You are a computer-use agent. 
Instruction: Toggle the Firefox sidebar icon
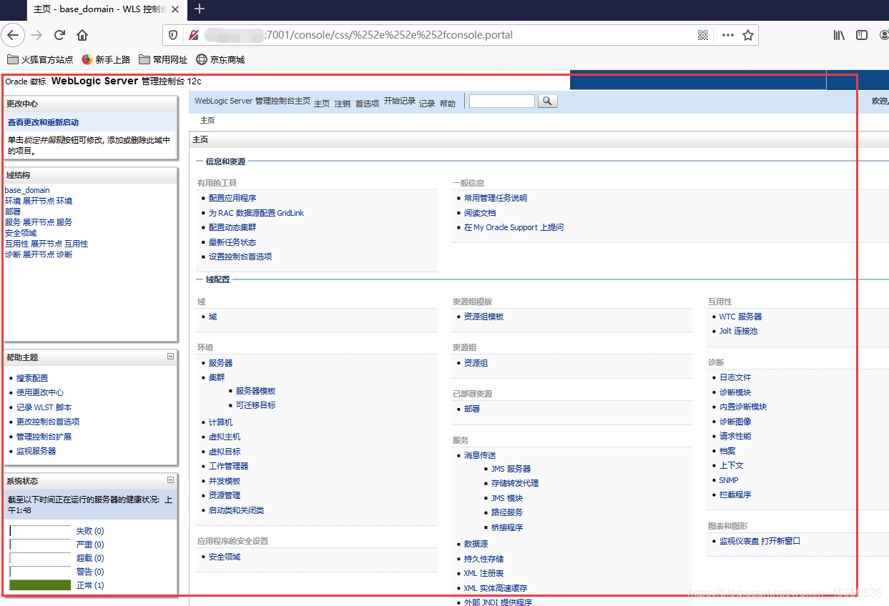pyautogui.click(x=862, y=35)
